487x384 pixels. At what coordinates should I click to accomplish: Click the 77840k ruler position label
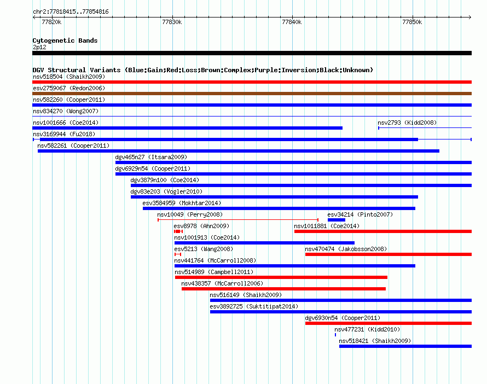[x=292, y=22]
